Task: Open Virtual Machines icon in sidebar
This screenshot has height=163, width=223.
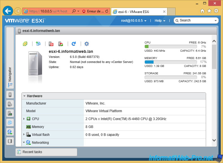Action: pos(10,122)
